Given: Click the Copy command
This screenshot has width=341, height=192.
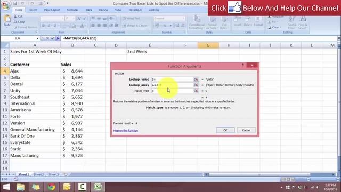Looking at the screenshot, I should coord(19,22).
